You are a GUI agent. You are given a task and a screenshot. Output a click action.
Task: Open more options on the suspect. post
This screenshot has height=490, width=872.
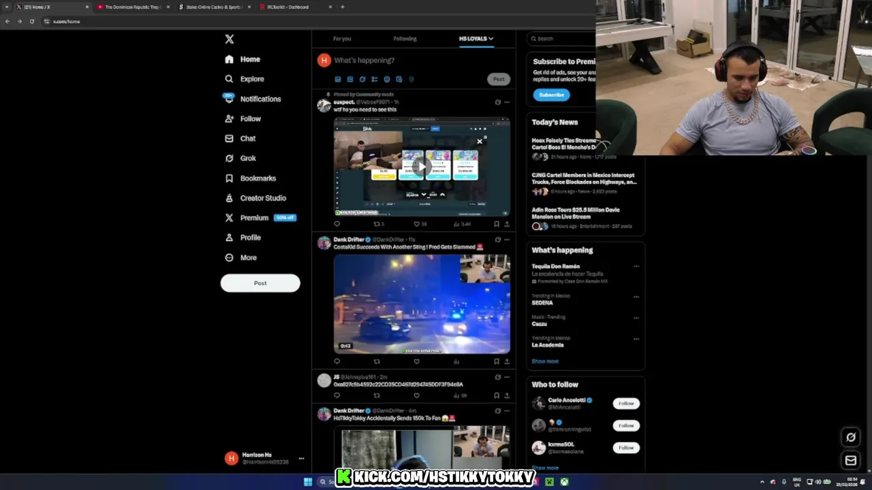click(507, 102)
